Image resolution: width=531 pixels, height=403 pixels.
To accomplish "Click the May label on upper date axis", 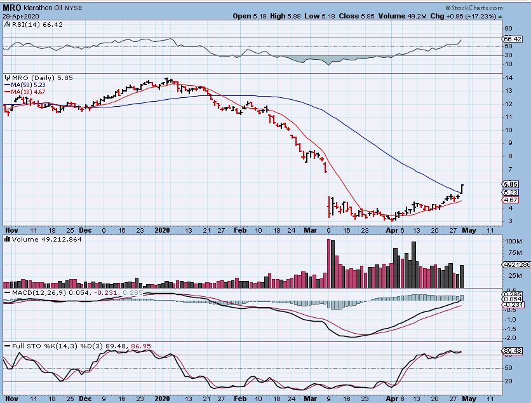I will tap(469, 230).
